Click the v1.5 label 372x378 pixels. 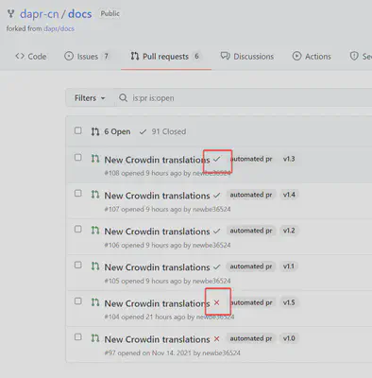pos(289,302)
